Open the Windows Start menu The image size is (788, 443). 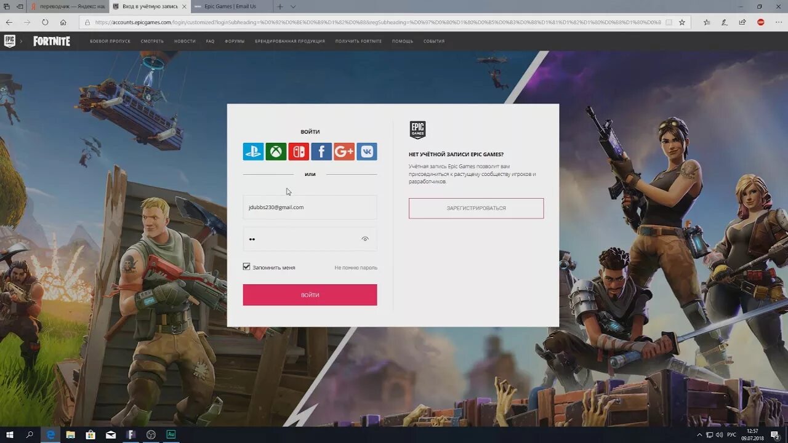click(x=10, y=434)
